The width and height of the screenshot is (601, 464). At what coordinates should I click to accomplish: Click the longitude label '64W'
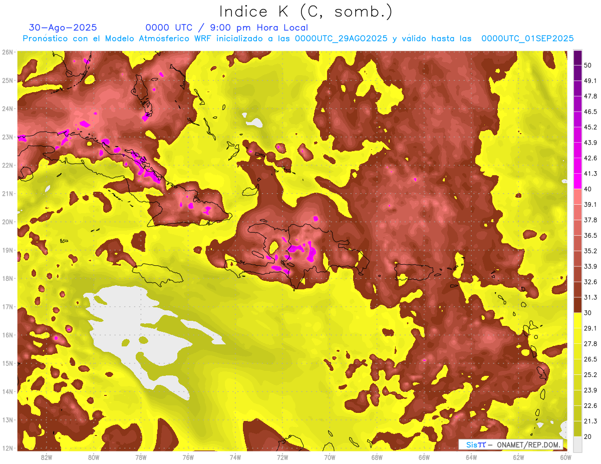point(471,457)
